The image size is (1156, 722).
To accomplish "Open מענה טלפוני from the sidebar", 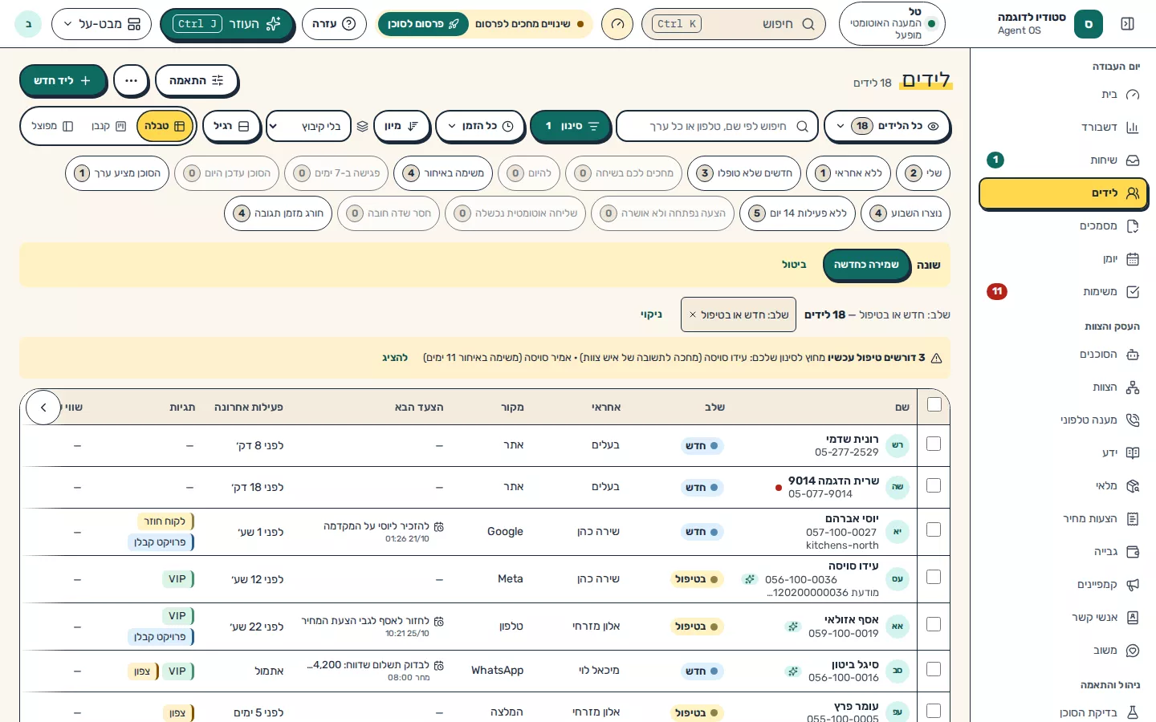I will (1063, 420).
